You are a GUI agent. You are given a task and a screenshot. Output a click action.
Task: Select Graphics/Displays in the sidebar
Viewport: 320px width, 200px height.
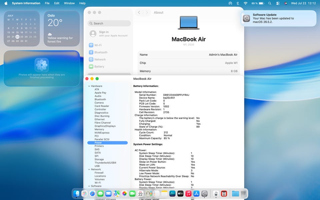point(105,126)
